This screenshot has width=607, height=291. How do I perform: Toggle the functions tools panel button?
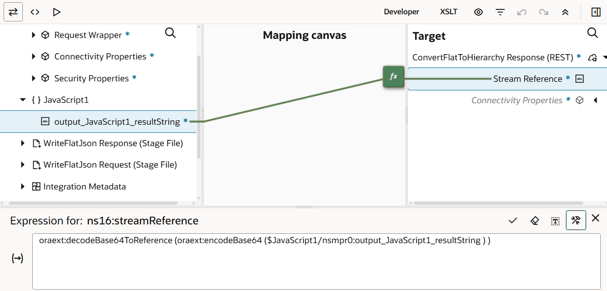[576, 220]
